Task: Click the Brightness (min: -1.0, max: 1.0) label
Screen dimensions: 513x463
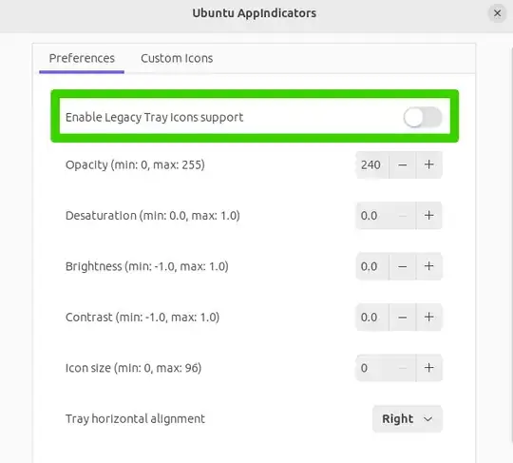Action: (x=147, y=266)
